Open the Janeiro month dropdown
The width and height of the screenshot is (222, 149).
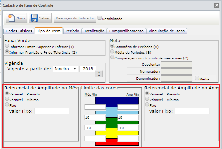(66, 69)
